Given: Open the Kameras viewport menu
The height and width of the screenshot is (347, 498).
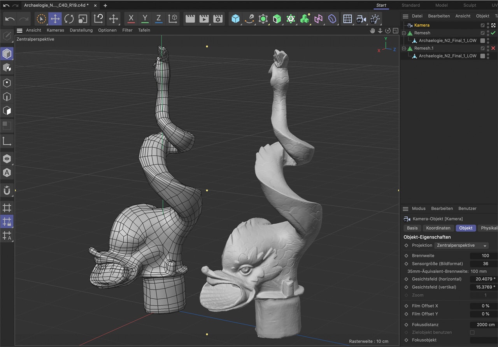Looking at the screenshot, I should (55, 30).
